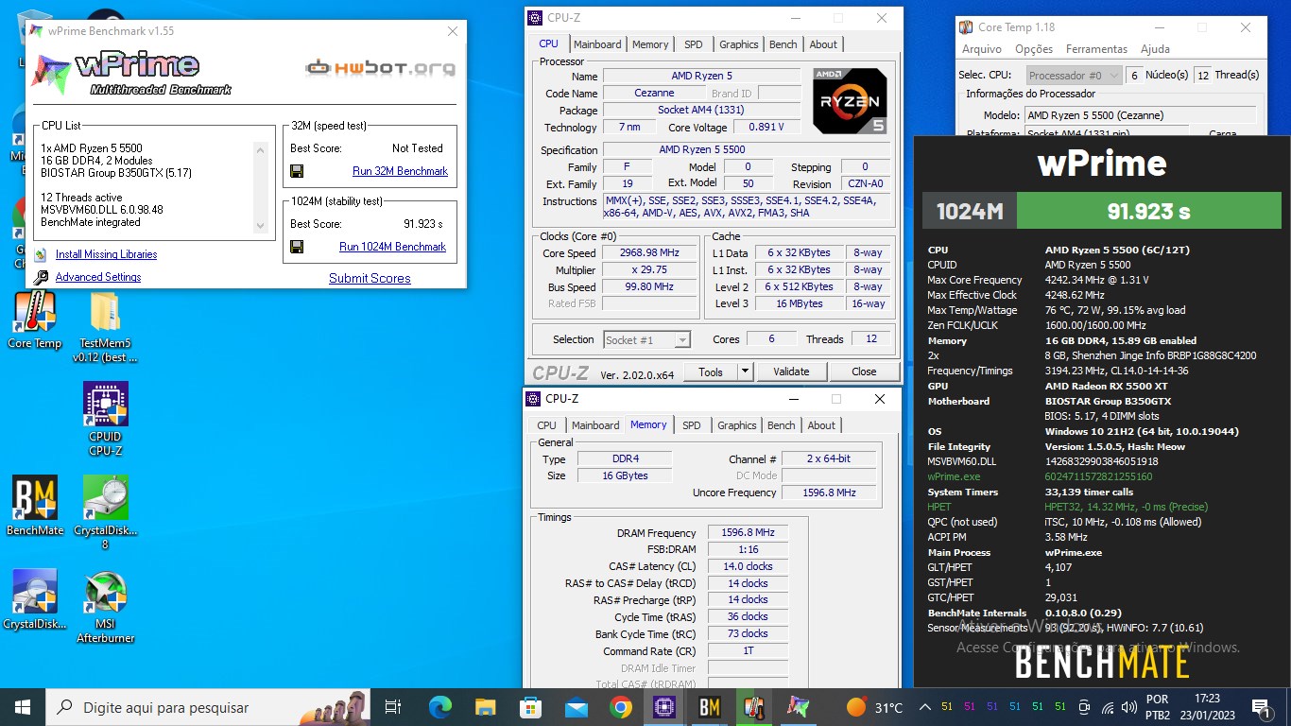
Task: Open the Ajuda menu in Core Temp
Action: [x=1155, y=49]
